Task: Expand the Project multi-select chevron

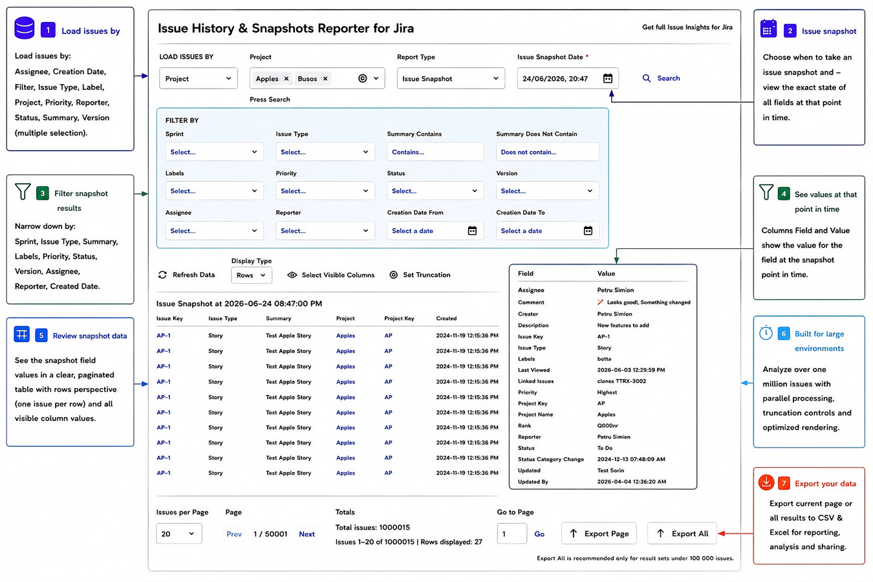Action: point(376,78)
